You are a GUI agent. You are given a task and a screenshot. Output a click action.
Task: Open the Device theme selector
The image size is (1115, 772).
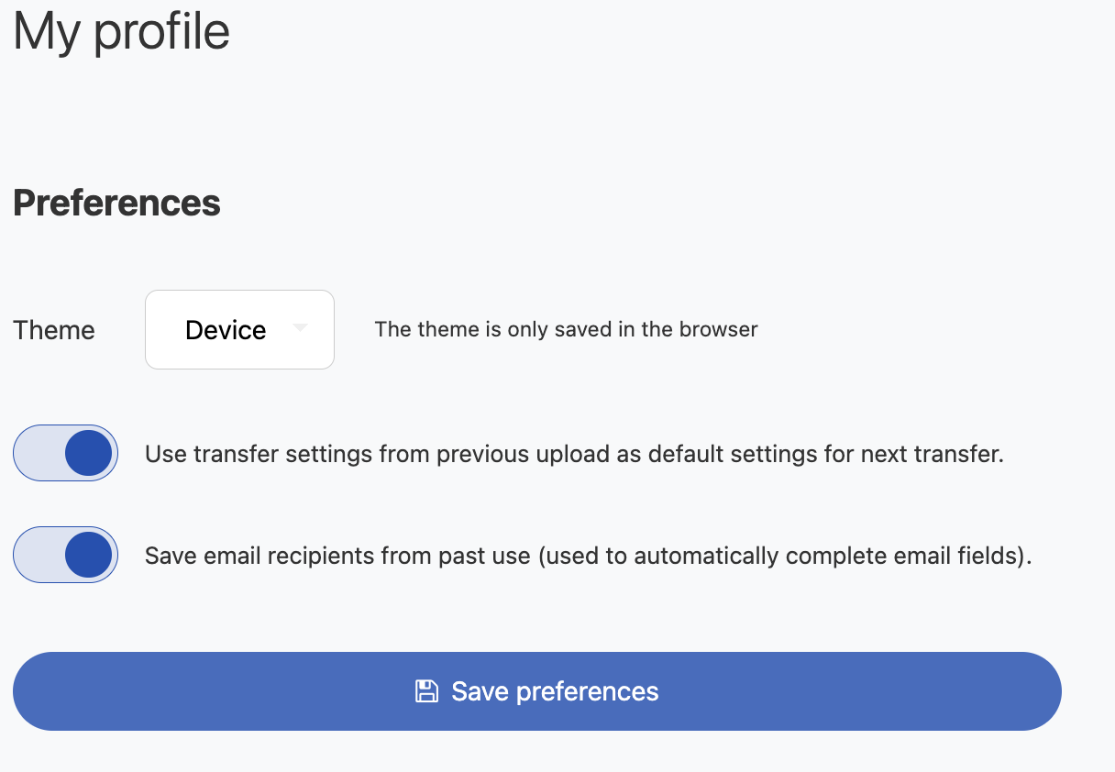point(239,330)
